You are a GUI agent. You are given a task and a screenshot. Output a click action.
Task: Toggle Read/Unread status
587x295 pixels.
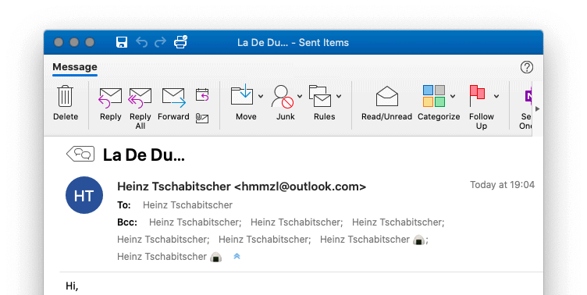point(386,103)
